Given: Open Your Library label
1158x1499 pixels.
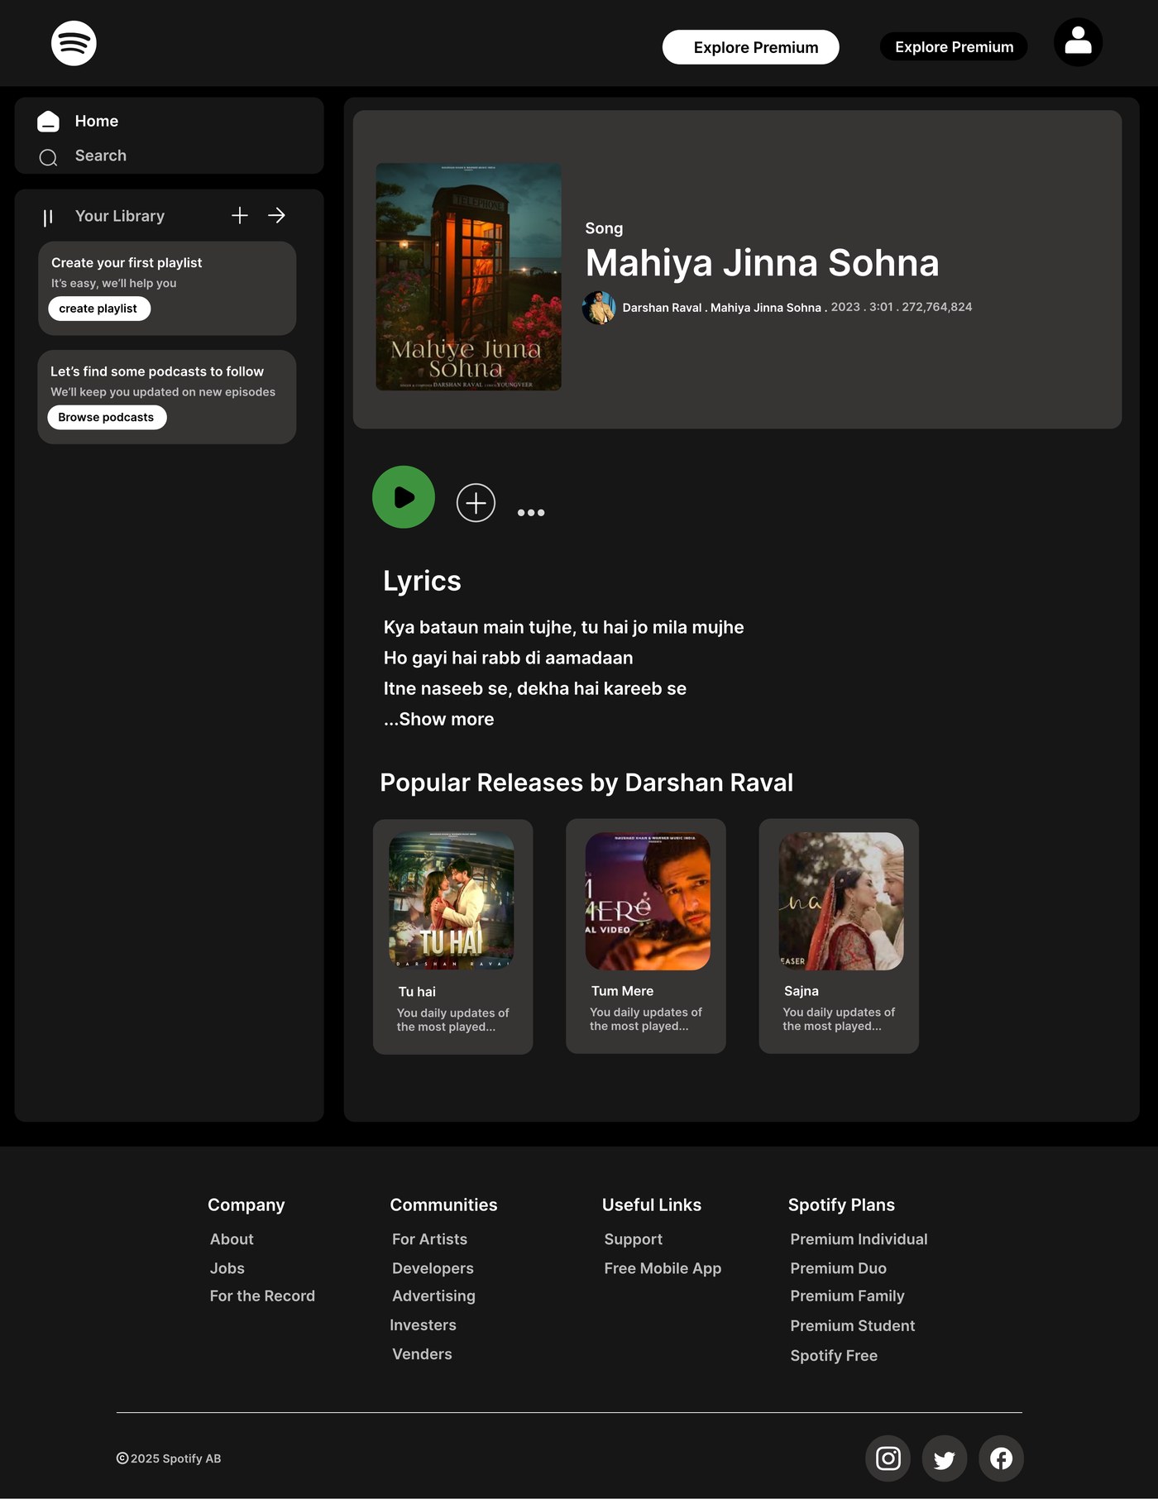Looking at the screenshot, I should 120,216.
